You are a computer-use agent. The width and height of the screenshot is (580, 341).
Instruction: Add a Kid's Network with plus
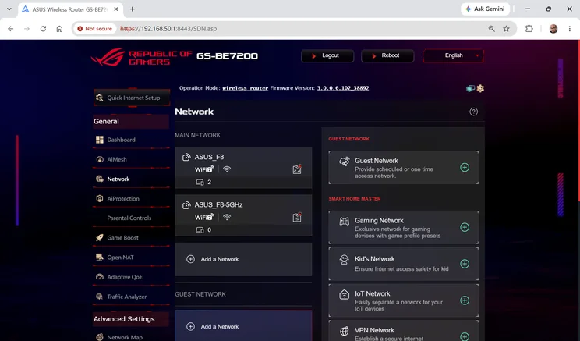(x=465, y=264)
